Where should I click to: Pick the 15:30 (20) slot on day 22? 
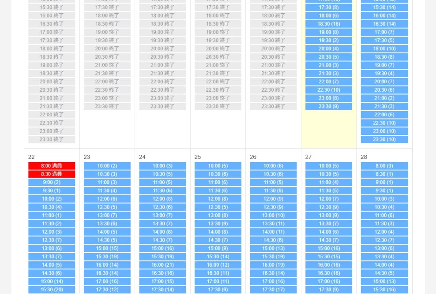coord(52,290)
